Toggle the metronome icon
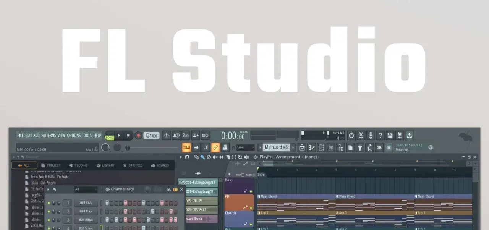The image size is (489, 230). [x=167, y=135]
